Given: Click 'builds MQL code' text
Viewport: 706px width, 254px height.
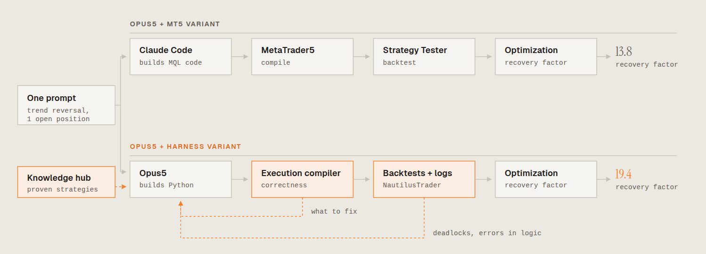Looking at the screenshot, I should point(171,63).
